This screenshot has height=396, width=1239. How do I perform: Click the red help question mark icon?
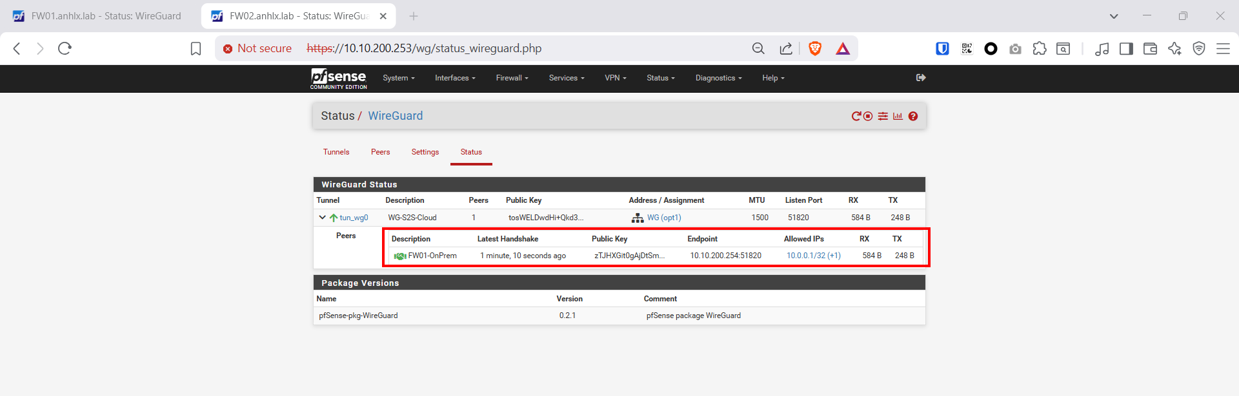pos(913,117)
